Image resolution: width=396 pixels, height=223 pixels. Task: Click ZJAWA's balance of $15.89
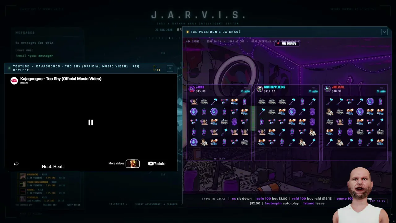coord(201,91)
